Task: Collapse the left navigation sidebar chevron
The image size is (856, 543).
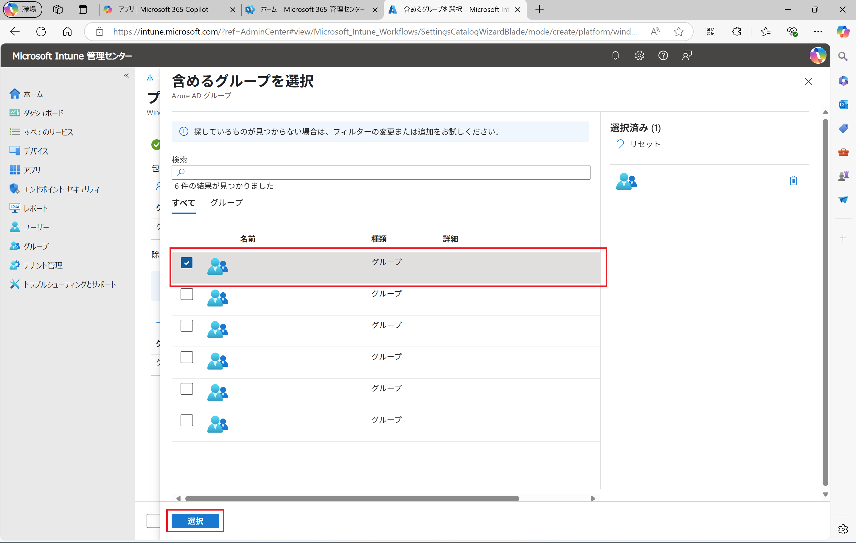Action: [x=126, y=76]
